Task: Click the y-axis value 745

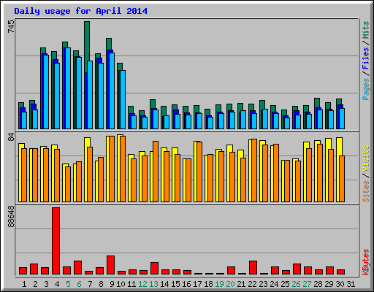Action: pyautogui.click(x=11, y=26)
